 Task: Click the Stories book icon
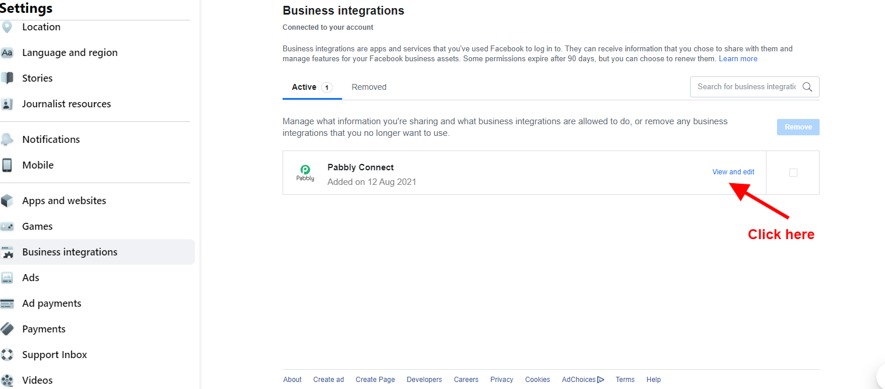[7, 78]
